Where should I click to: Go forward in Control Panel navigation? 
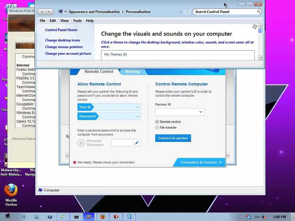pyautogui.click(x=49, y=12)
